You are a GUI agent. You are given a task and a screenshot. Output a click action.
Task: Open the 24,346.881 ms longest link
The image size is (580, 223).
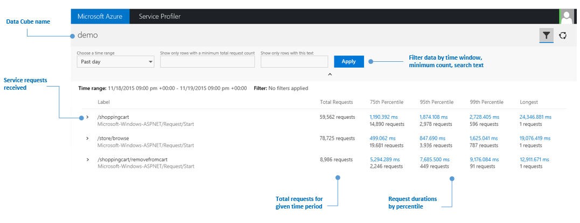[x=536, y=117]
